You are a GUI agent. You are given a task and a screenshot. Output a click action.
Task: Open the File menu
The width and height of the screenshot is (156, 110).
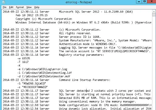[x=5, y=7]
